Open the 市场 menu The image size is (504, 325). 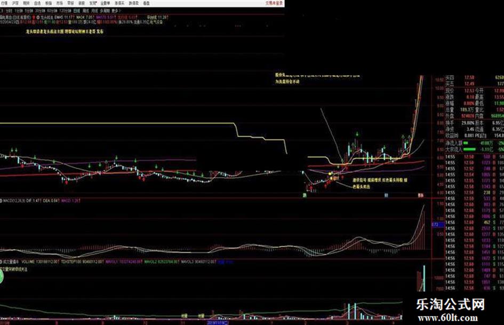pyautogui.click(x=59, y=3)
